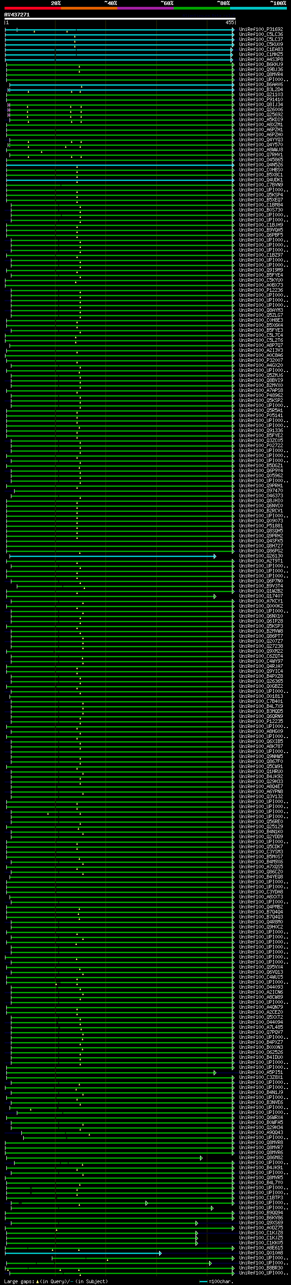The image size is (291, 1285).
Task: Select label UniRef100_Q4N5Z6
Action: (x=261, y=165)
